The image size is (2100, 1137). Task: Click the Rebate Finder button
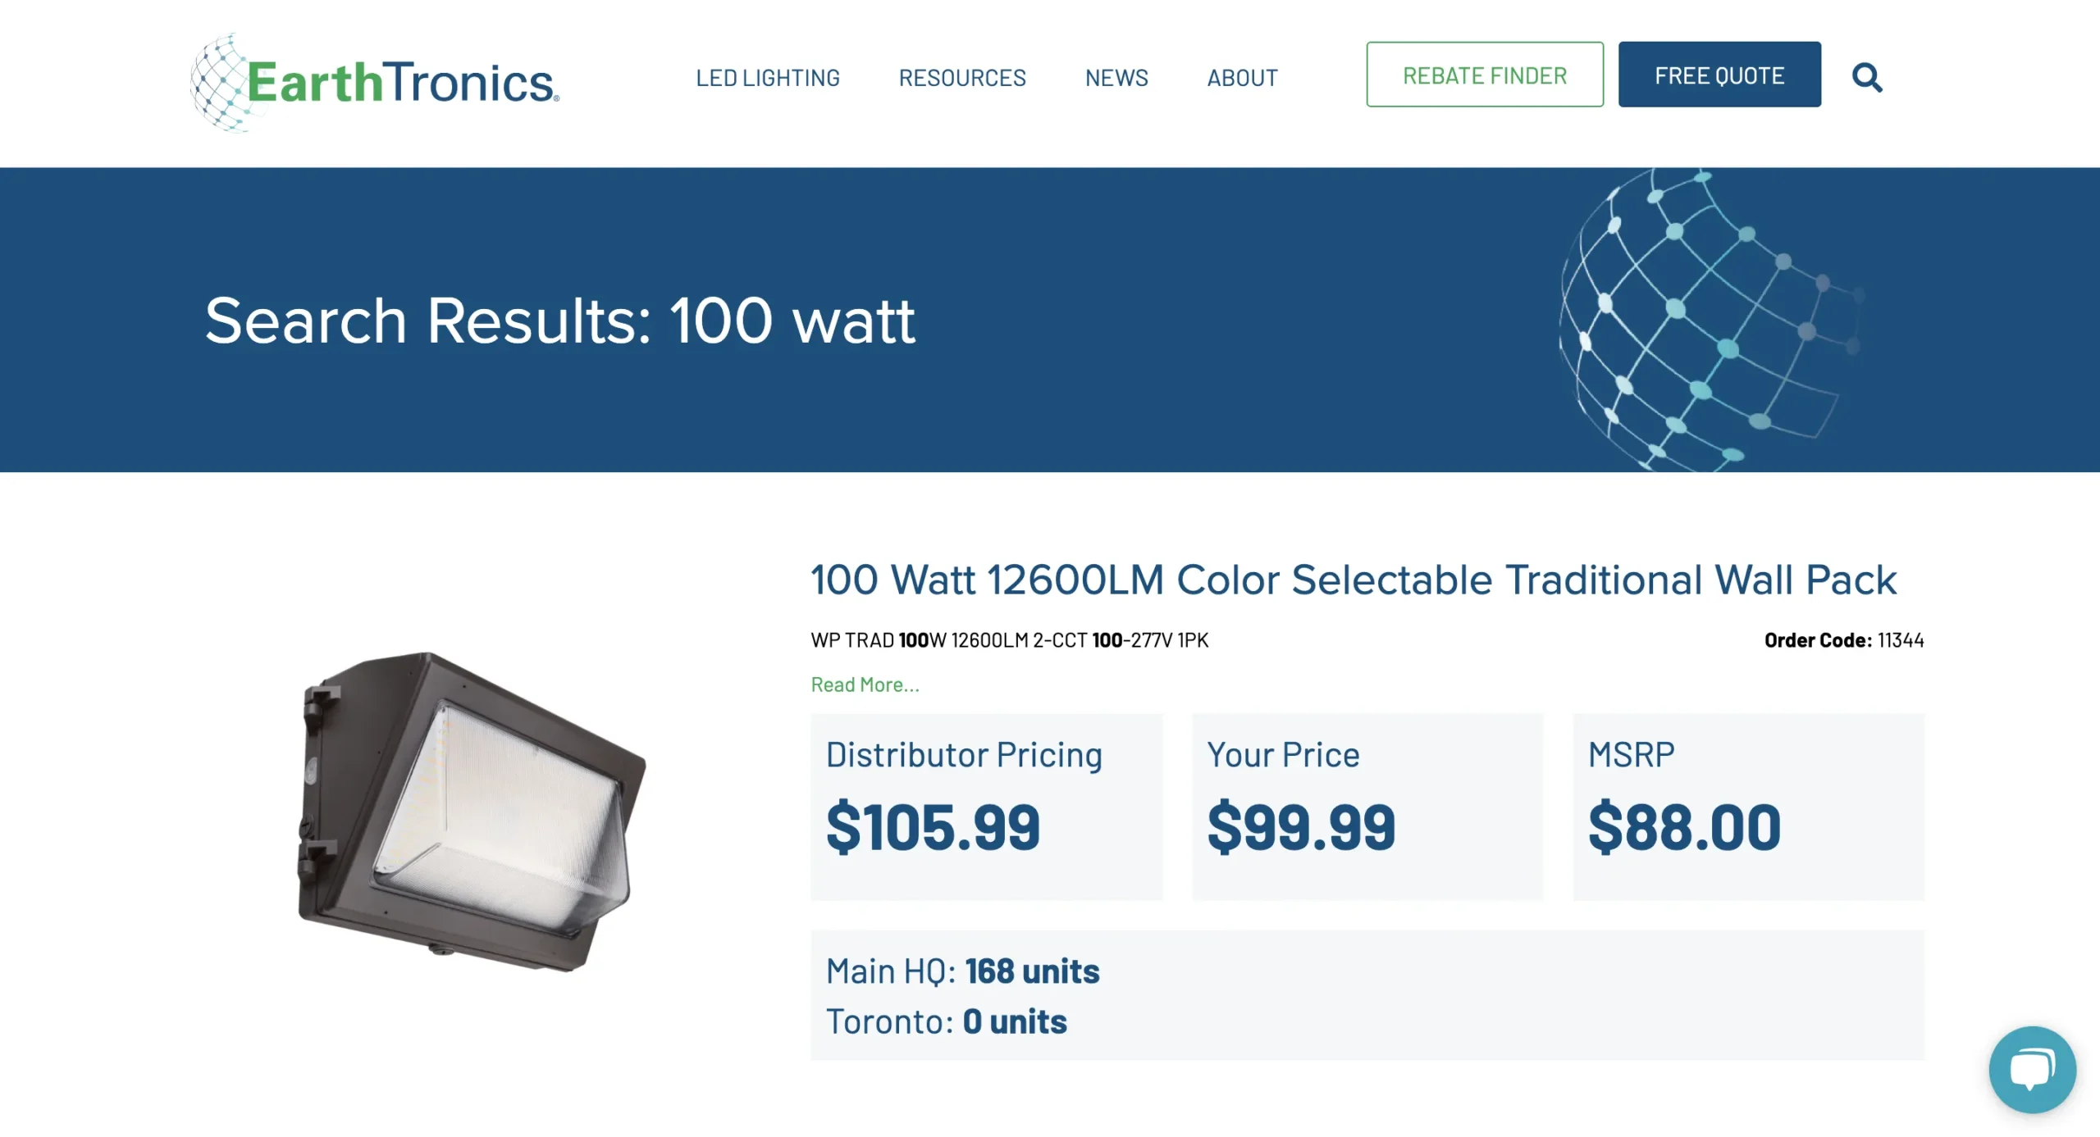click(1484, 75)
